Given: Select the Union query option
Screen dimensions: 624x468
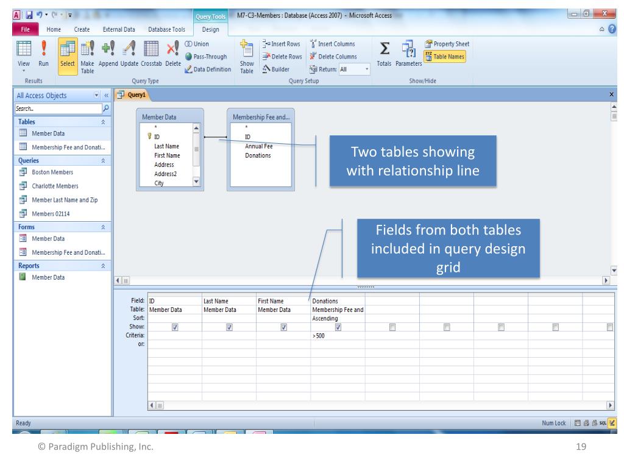Looking at the screenshot, I should tap(197, 44).
